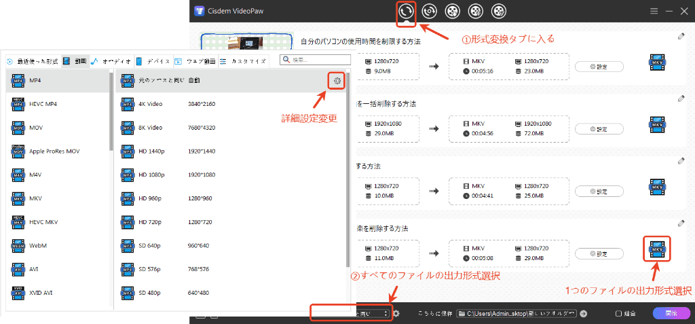The width and height of the screenshot is (695, 324).
Task: Open output folder arrow icon next to save path
Action: point(583,313)
